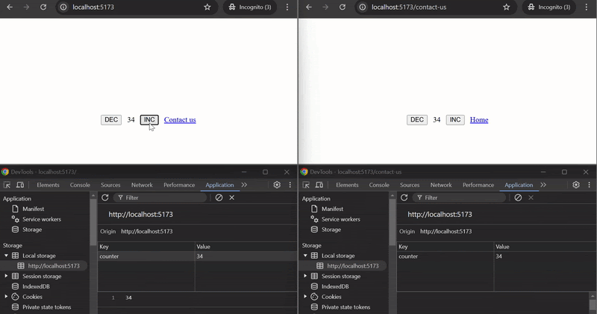The image size is (597, 314).
Task: Expand Session storage in right DevTools
Action: click(305, 276)
